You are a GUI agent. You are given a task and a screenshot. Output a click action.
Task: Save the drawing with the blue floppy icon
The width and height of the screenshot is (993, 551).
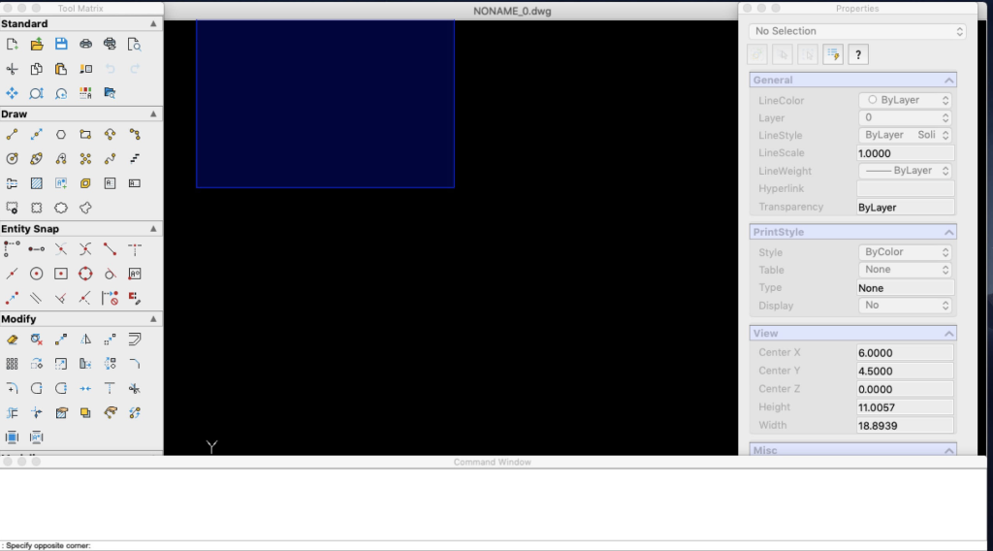tap(61, 44)
